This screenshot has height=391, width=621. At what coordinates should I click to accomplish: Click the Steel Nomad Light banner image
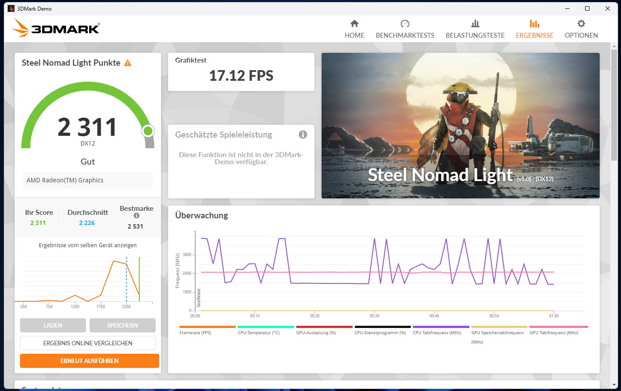click(460, 126)
